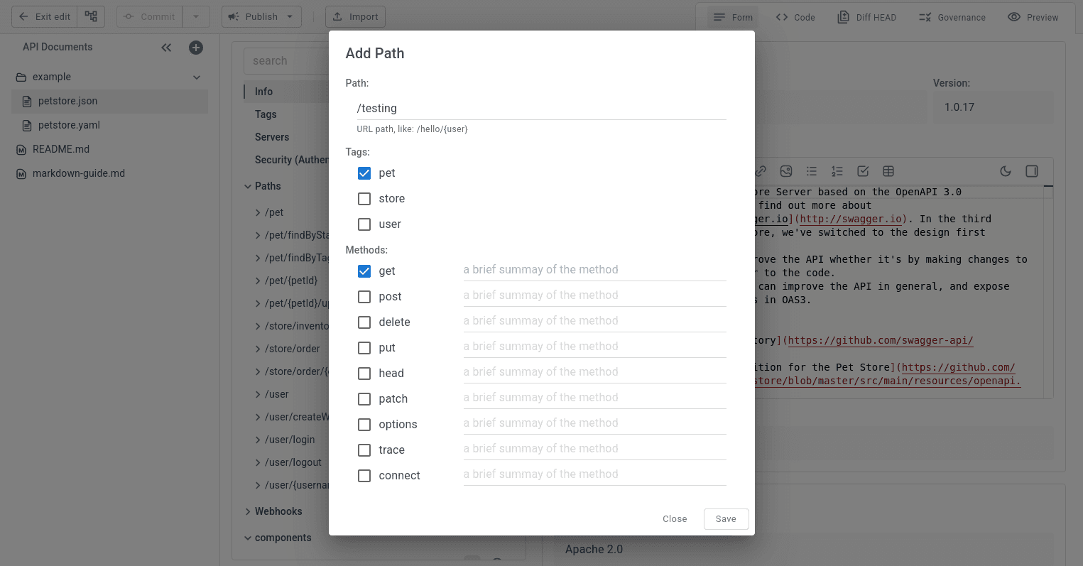
Task: Select the example folder icon
Action: (21, 77)
